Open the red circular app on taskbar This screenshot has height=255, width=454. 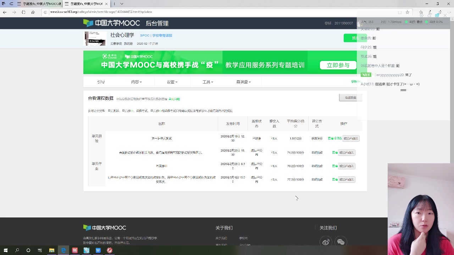[x=110, y=250]
